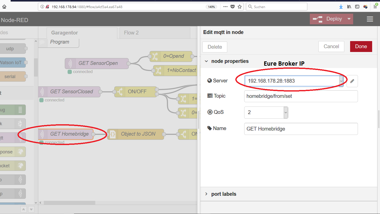Open the Firefox library icon
The image size is (380, 214).
click(x=349, y=7)
